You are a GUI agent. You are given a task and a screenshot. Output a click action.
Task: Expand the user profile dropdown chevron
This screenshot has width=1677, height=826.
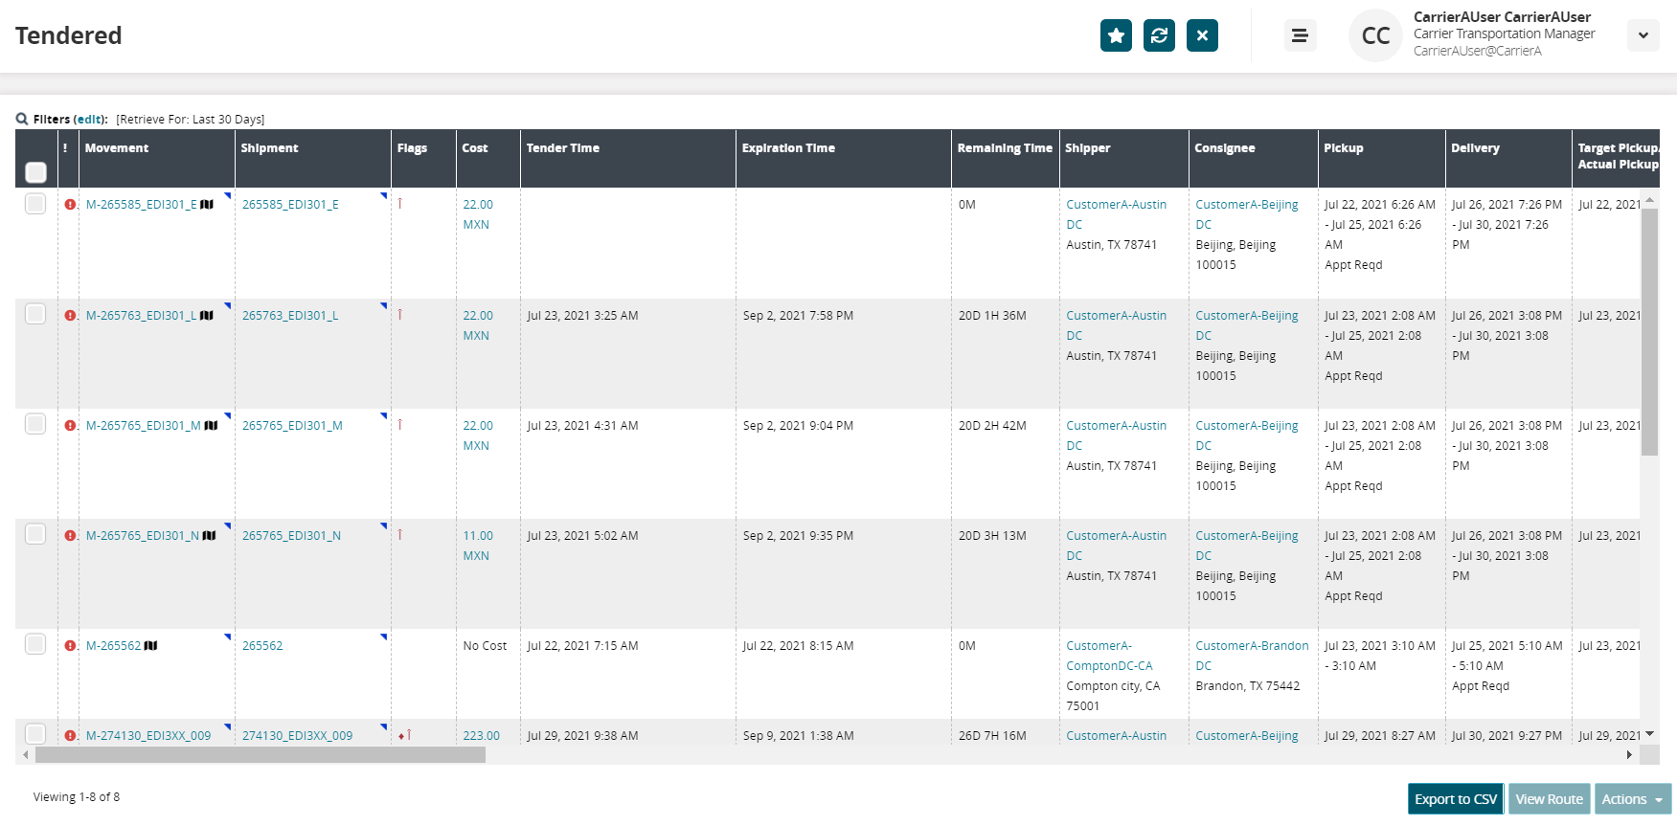1643,35
